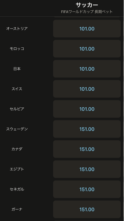The width and height of the screenshot is (124, 221).
Task: Click the カナダ team label
Action: 17,149
